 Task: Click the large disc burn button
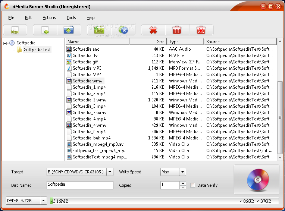pyautogui.click(x=257, y=180)
